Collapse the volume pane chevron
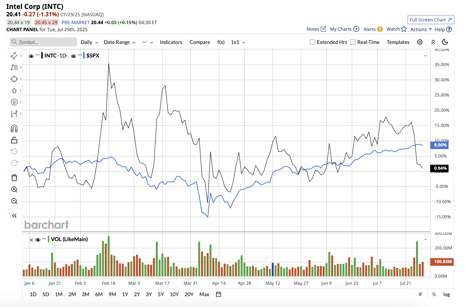Image resolution: width=465 pixels, height=307 pixels. pos(426,239)
